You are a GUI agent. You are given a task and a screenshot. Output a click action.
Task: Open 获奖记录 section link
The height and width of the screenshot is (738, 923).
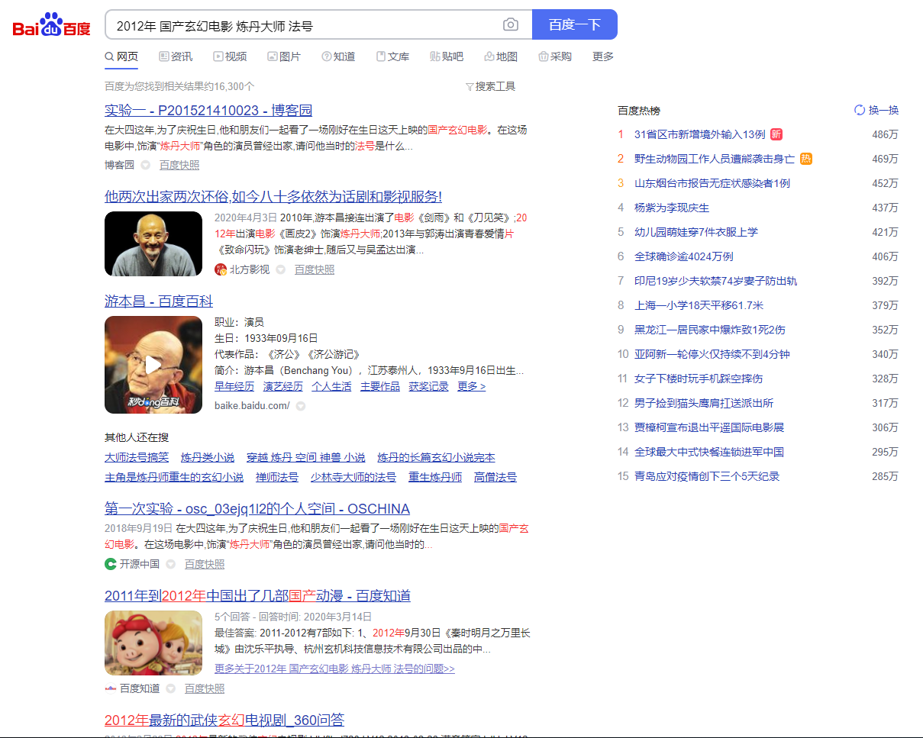tap(429, 386)
